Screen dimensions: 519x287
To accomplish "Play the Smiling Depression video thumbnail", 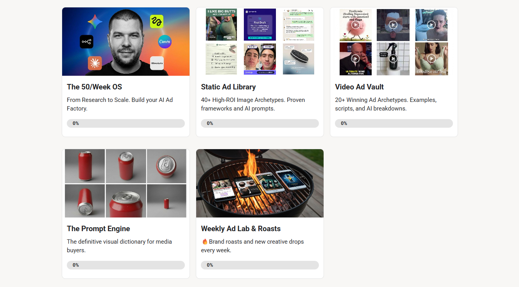I will click(x=355, y=25).
